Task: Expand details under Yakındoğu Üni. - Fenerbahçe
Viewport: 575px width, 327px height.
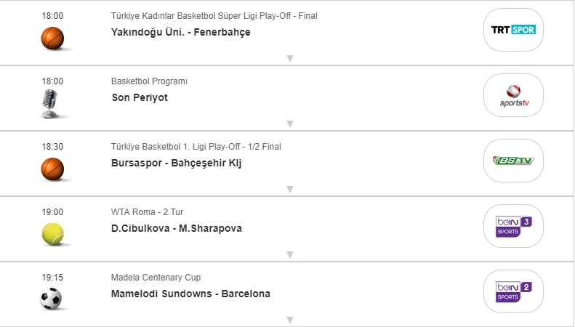Action: (289, 58)
